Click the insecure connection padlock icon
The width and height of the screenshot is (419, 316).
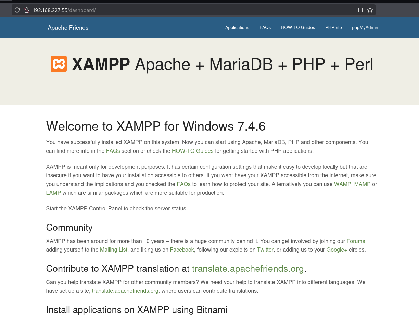coord(26,10)
